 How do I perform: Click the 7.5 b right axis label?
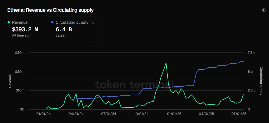coord(252,53)
